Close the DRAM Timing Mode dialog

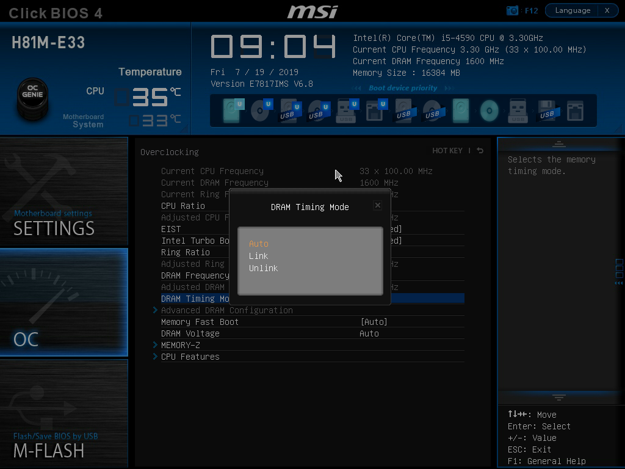tap(377, 205)
